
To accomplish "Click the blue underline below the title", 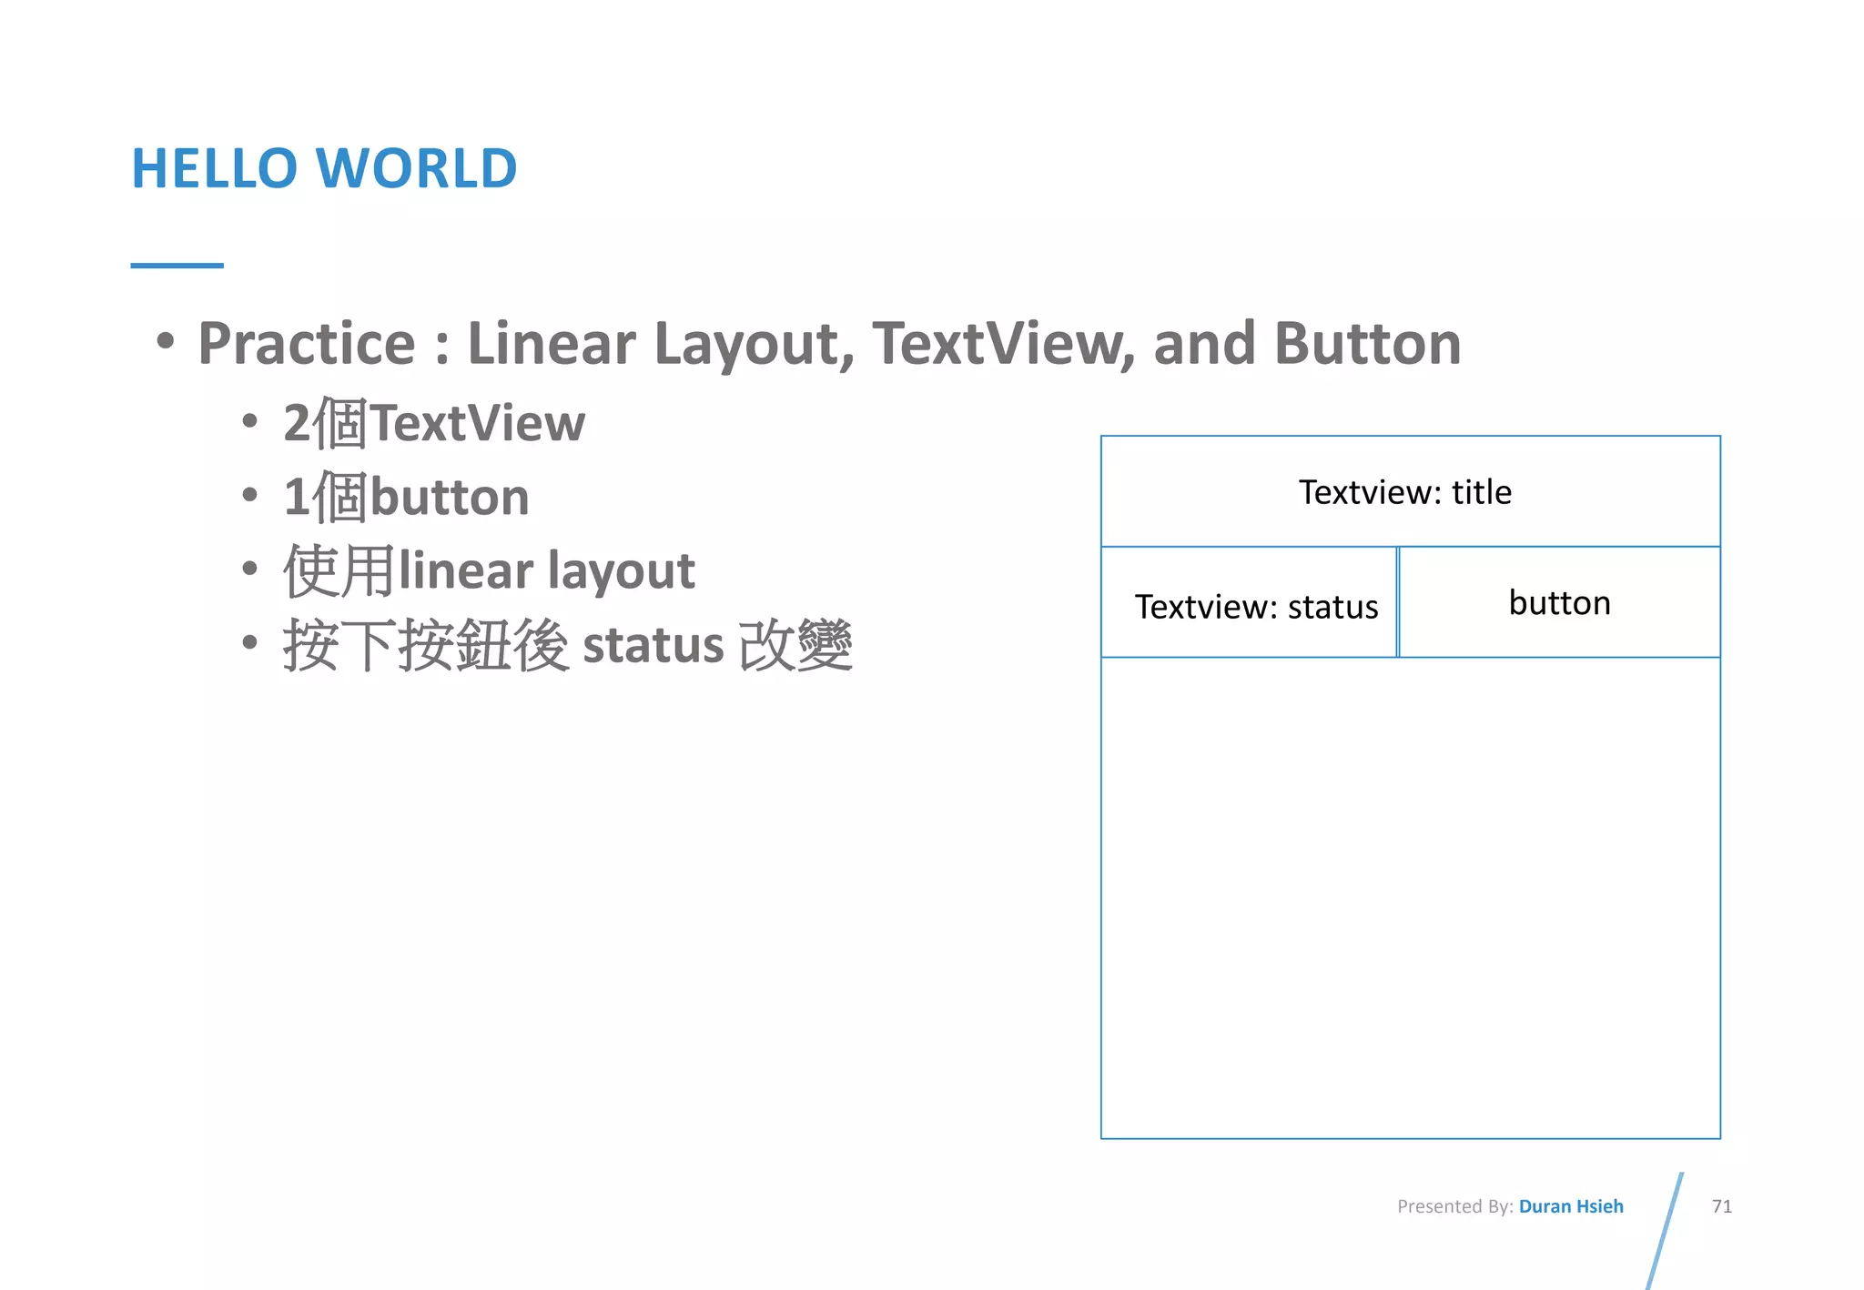I will [177, 265].
